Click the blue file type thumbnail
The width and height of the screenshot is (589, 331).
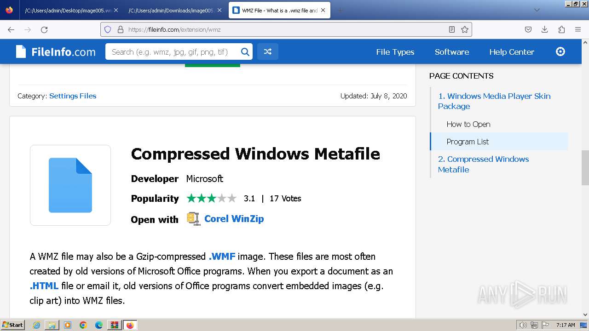click(x=70, y=185)
